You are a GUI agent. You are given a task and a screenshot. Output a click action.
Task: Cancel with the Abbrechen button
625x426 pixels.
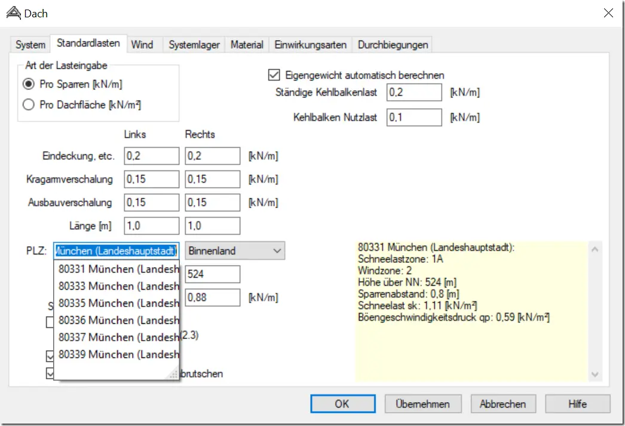tap(503, 404)
